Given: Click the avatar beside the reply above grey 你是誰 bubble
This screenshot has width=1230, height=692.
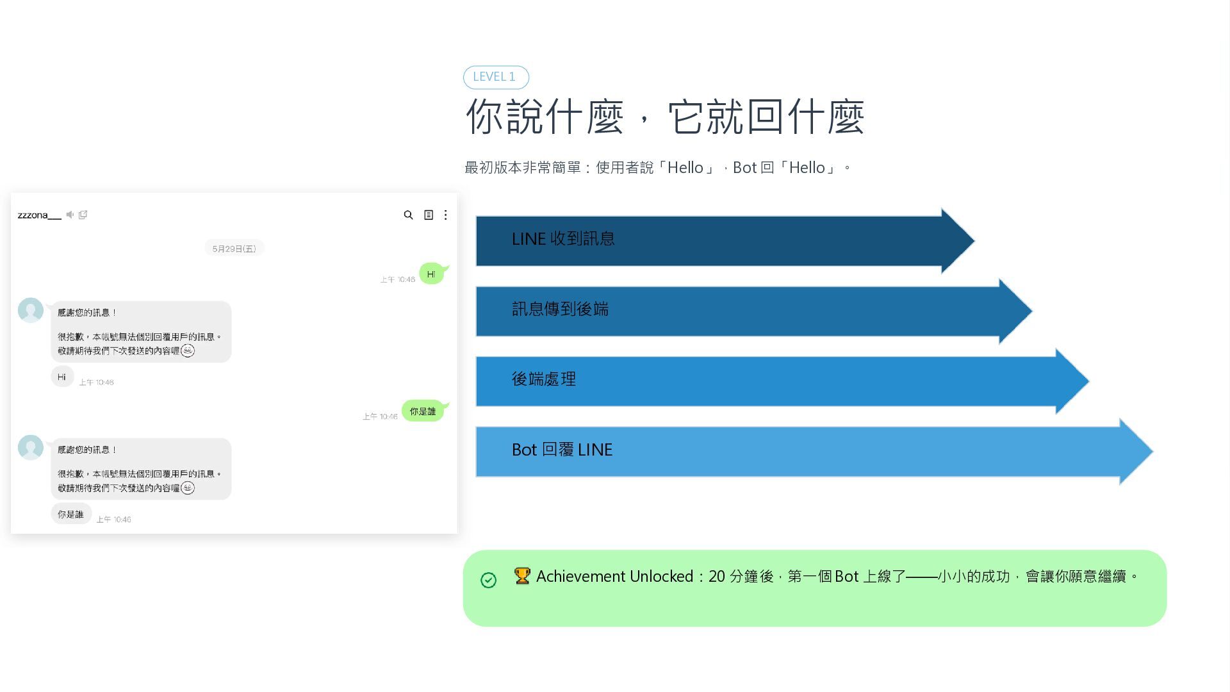Looking at the screenshot, I should (x=31, y=447).
